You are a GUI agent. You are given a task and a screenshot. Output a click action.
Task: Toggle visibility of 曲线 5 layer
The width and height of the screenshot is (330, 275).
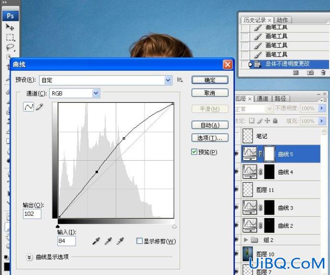point(236,154)
